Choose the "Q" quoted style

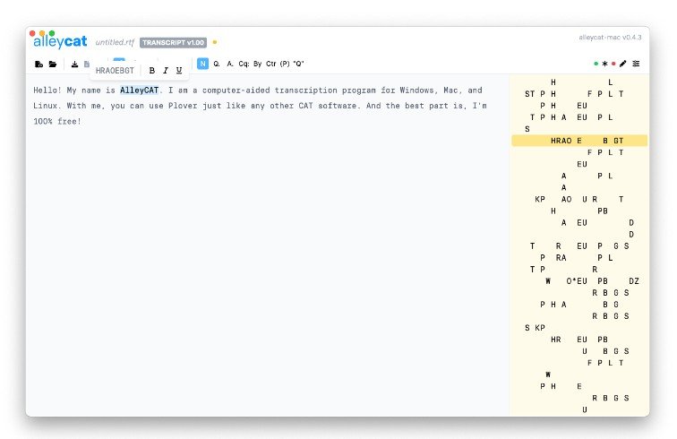(x=298, y=64)
